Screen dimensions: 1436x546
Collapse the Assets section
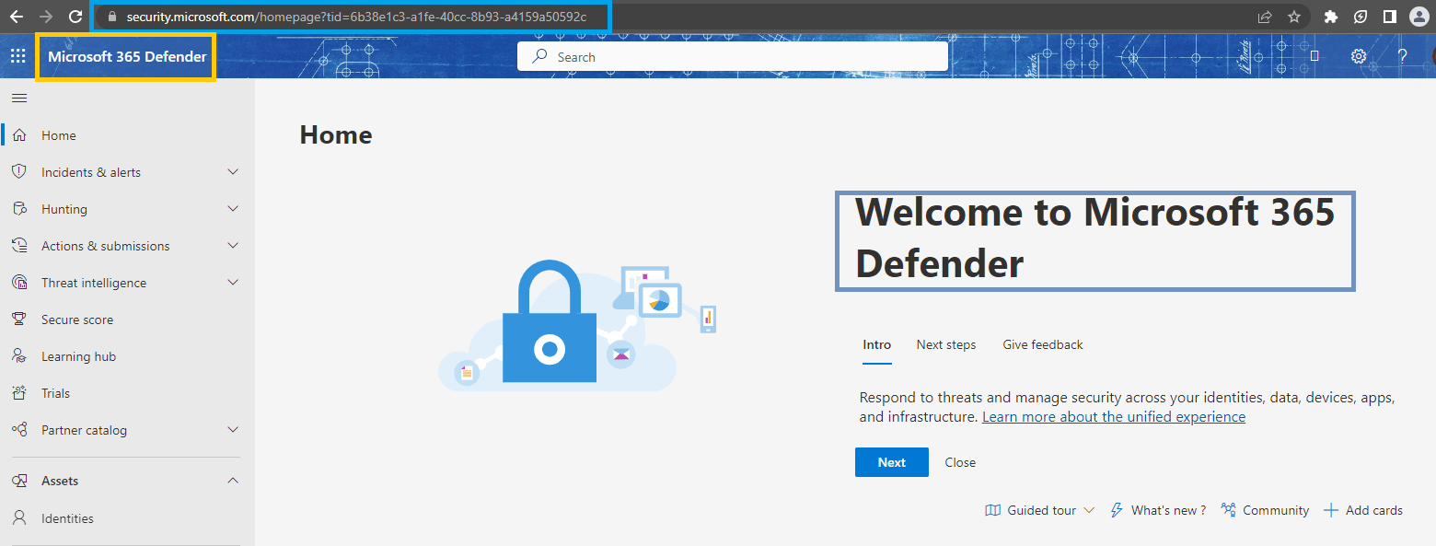233,480
